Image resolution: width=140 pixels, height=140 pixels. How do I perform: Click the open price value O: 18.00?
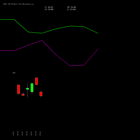click(49, 10)
